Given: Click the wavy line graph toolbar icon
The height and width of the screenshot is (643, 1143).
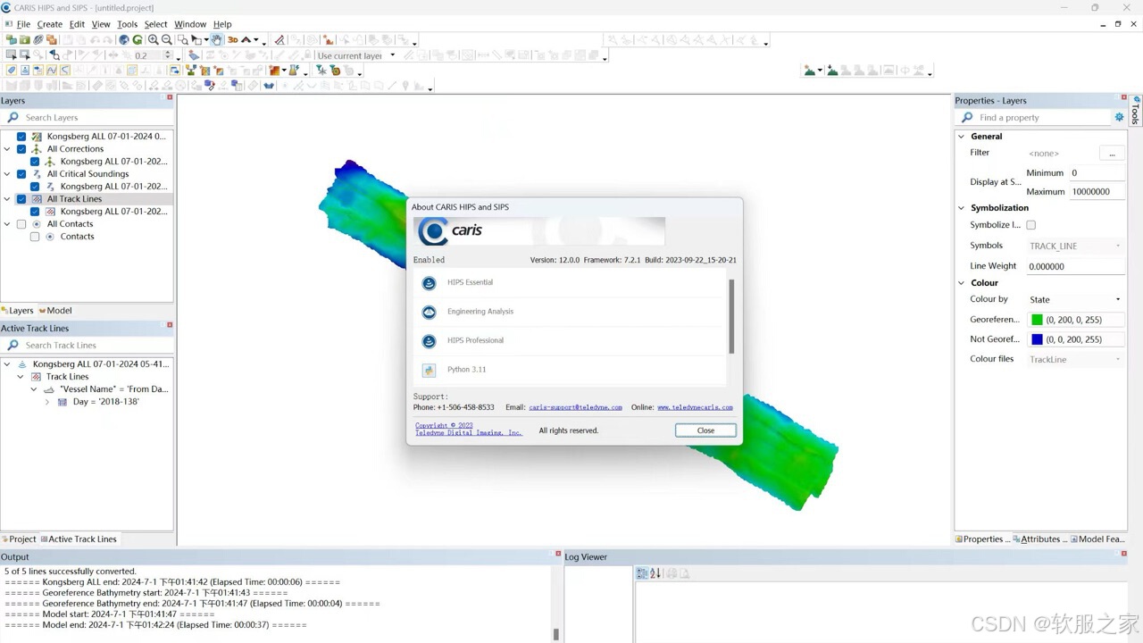Looking at the screenshot, I should (52, 71).
